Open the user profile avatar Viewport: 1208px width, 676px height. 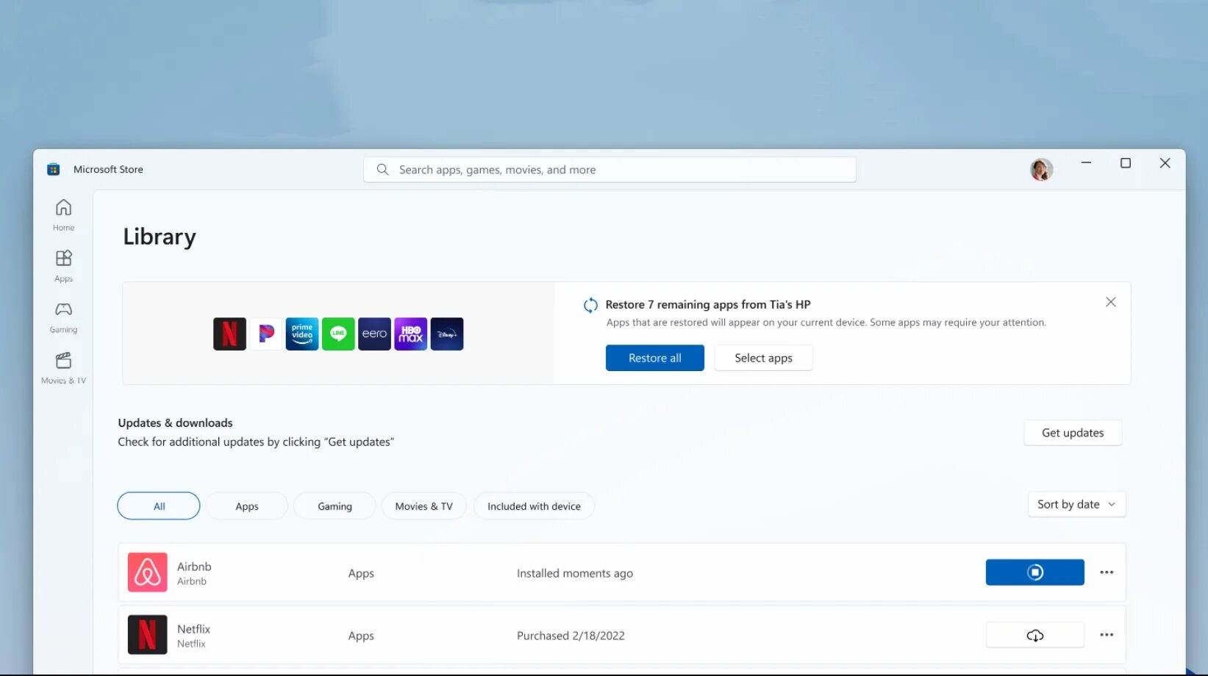[x=1041, y=170]
